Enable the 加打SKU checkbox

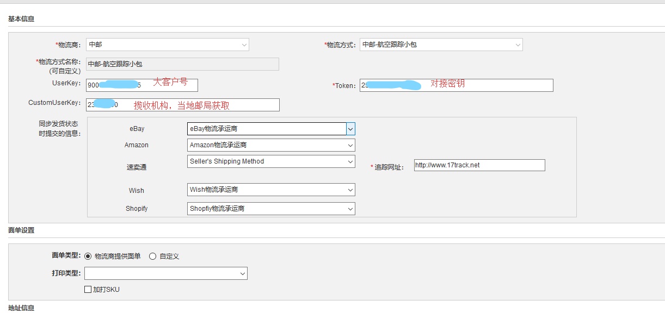tap(88, 290)
